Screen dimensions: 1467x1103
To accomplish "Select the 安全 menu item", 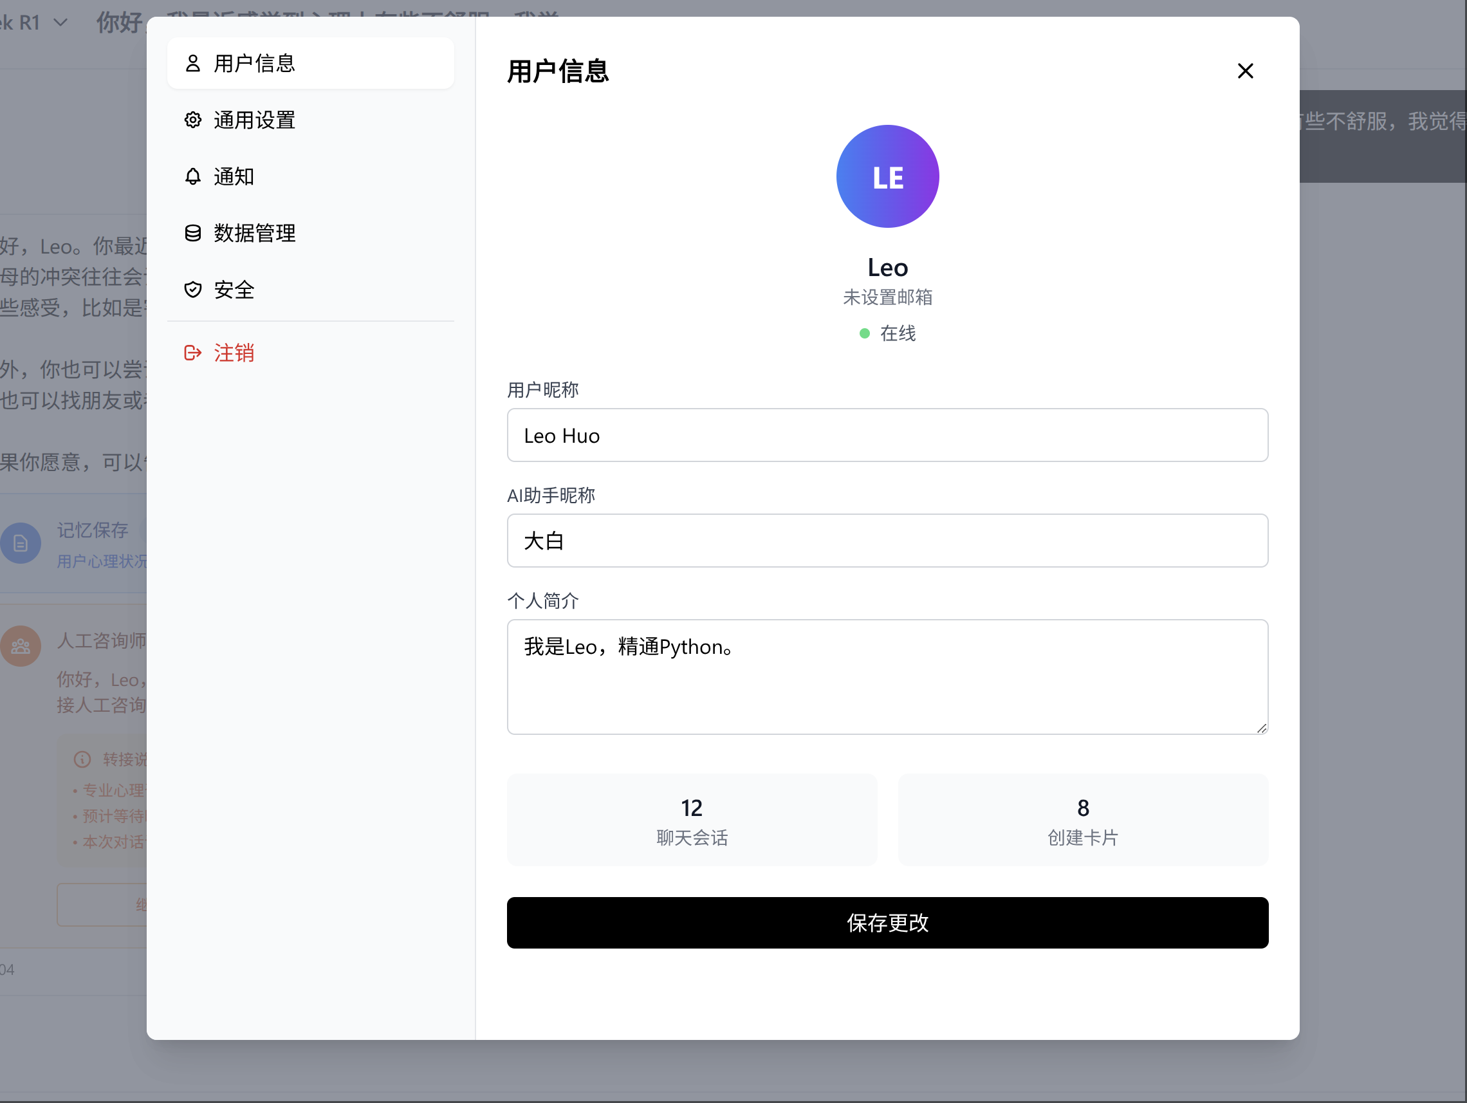I will [234, 290].
